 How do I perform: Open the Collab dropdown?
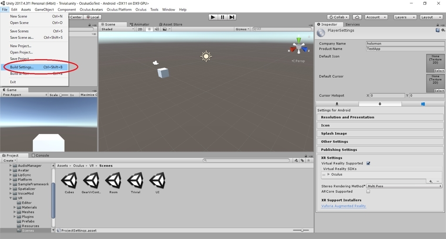tap(338, 17)
